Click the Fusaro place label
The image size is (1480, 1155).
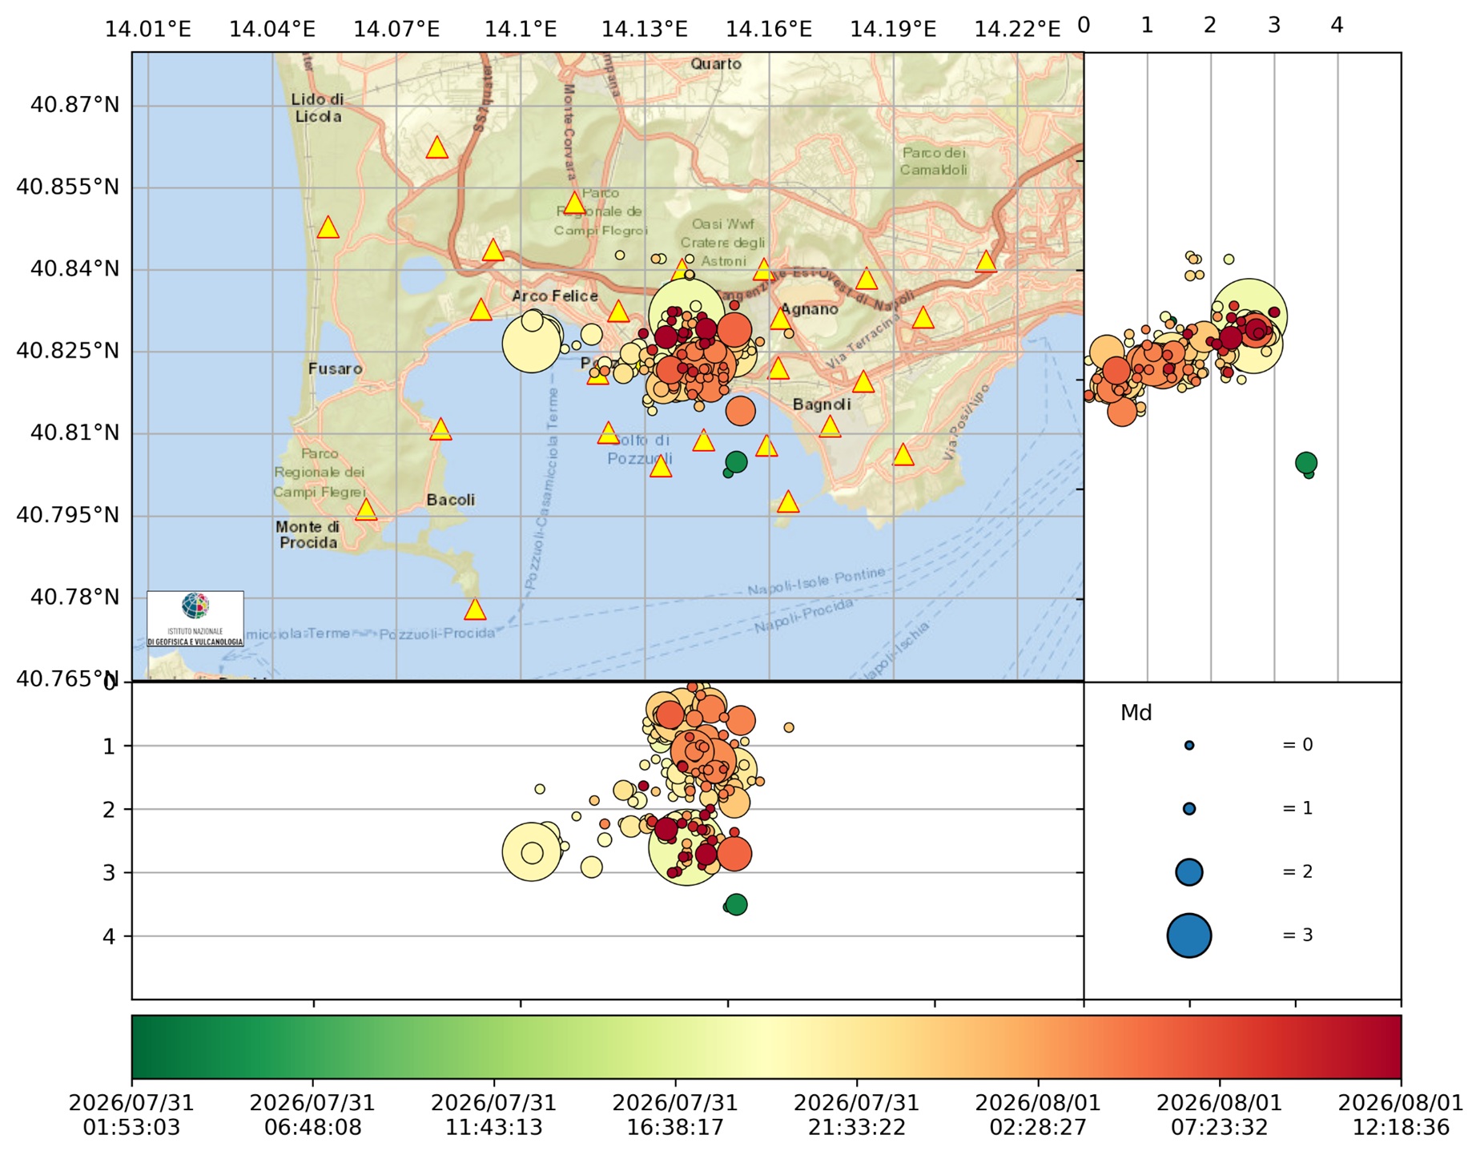pos(335,369)
